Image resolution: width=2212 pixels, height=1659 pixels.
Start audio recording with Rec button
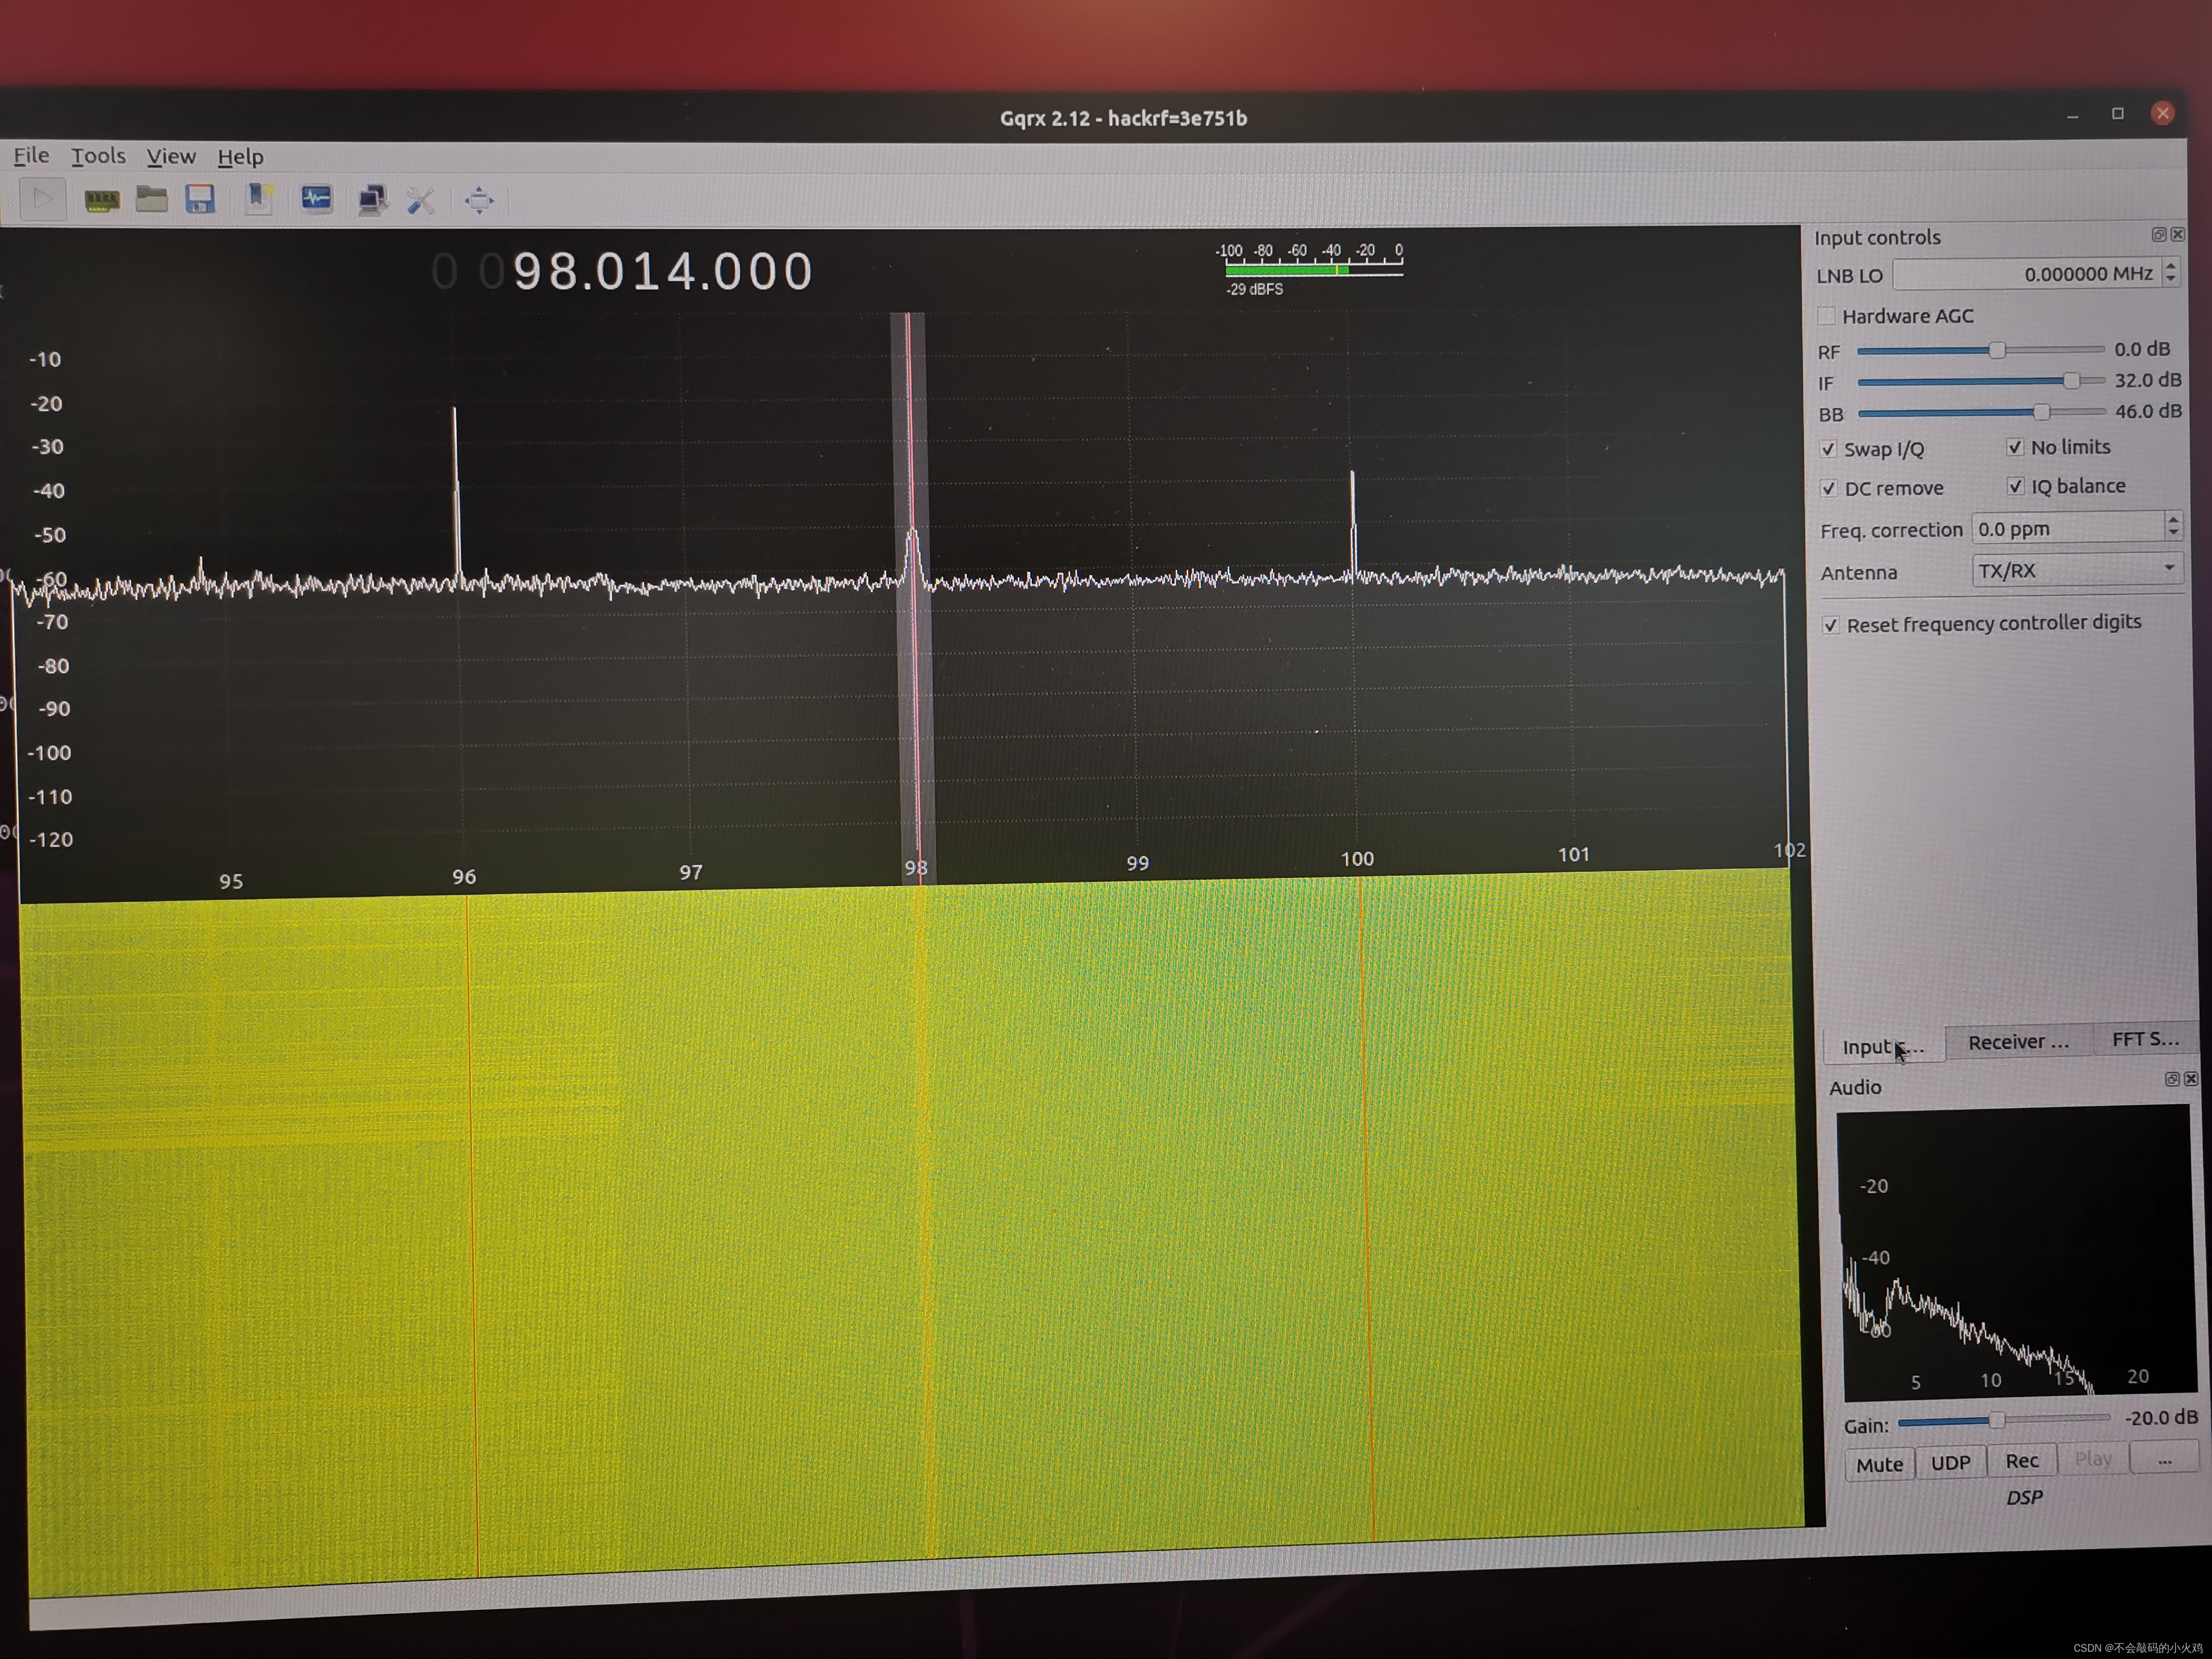(x=2022, y=1460)
